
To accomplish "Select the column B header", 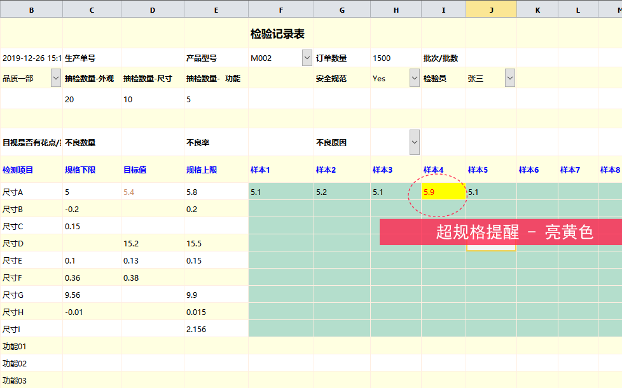I will tap(32, 9).
